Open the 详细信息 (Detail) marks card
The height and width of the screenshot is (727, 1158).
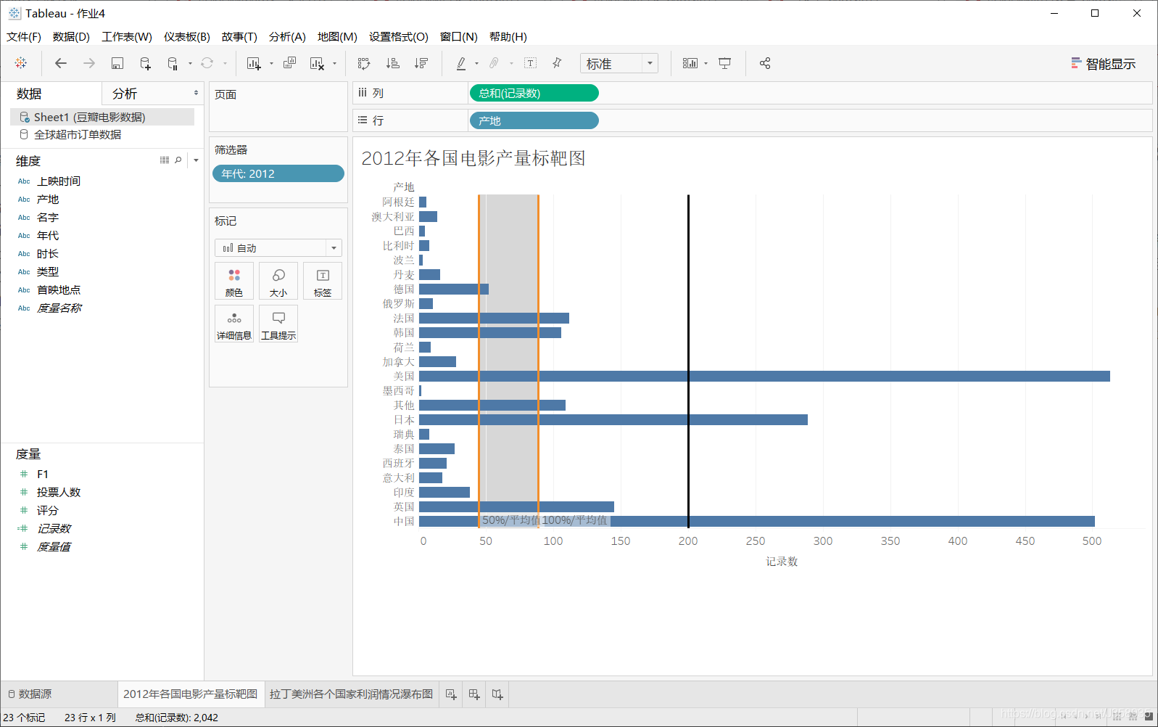(234, 324)
